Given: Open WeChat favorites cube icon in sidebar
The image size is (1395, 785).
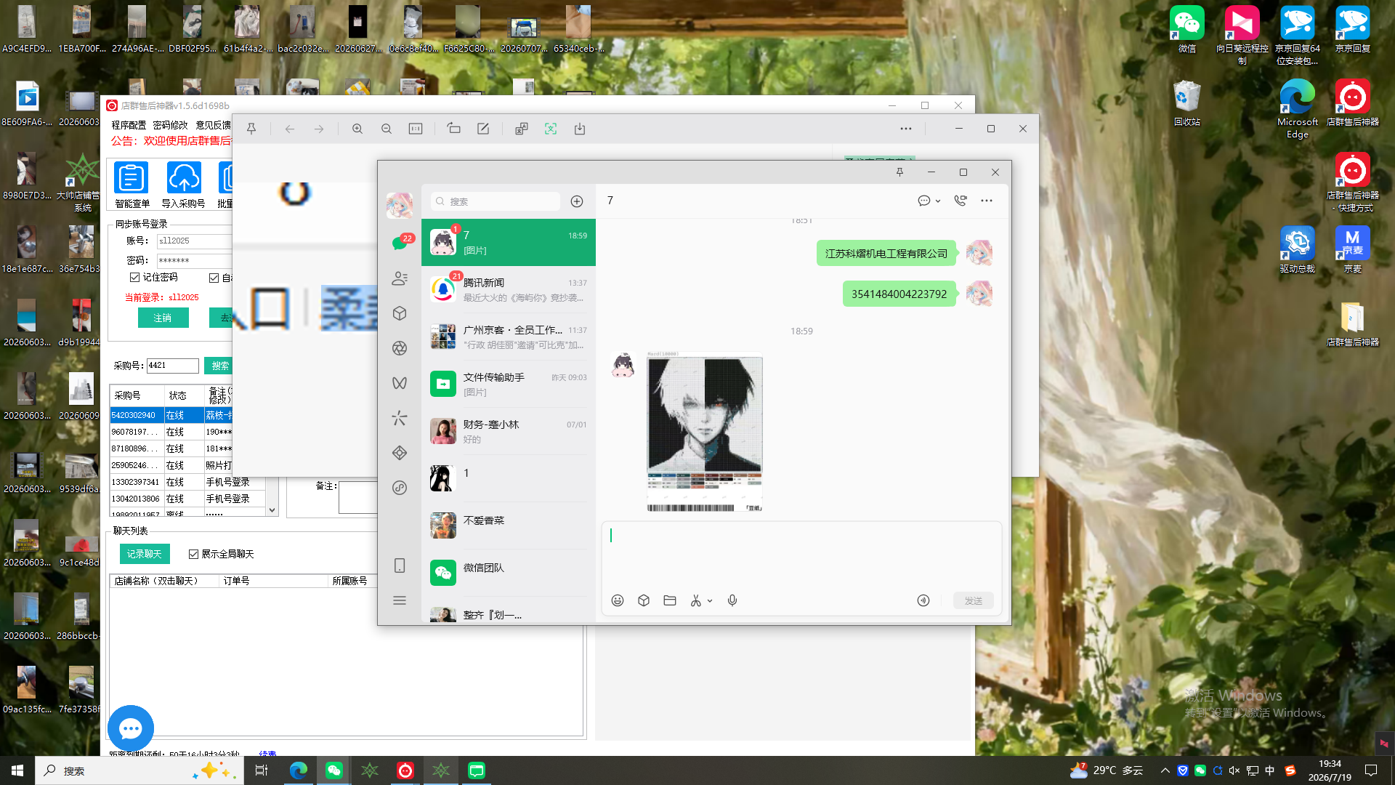Looking at the screenshot, I should pos(400,313).
